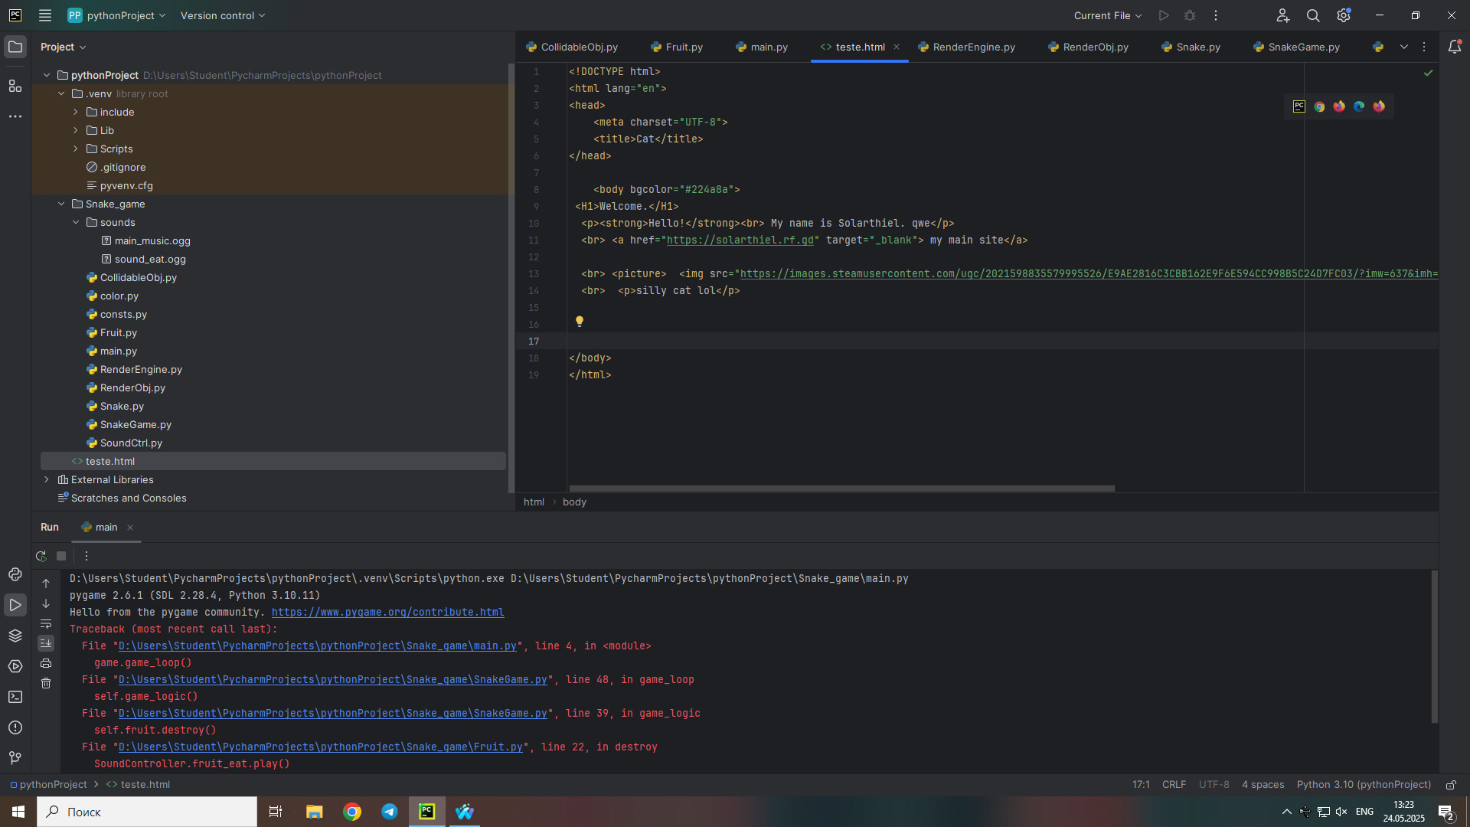Screen dimensions: 1470x827
Task: Open the Structure tool window
Action: 15,86
